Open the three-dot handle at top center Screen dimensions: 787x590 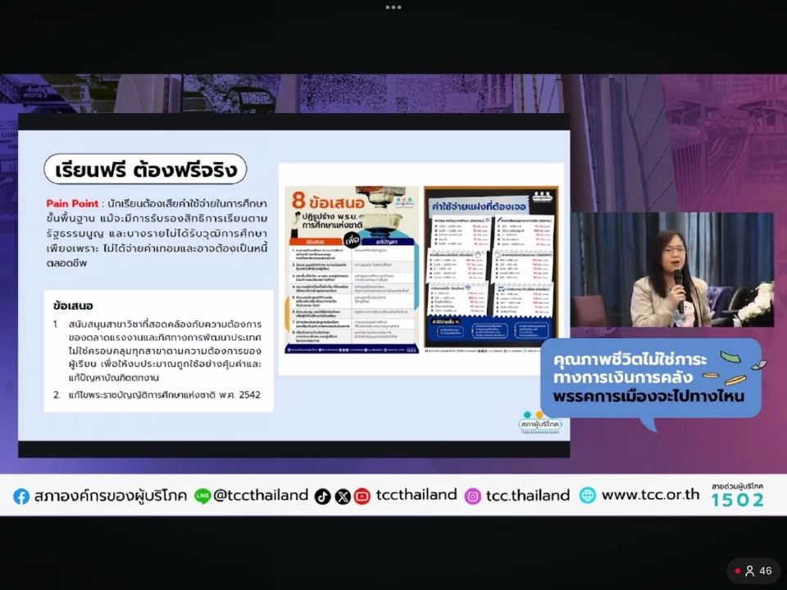point(393,7)
